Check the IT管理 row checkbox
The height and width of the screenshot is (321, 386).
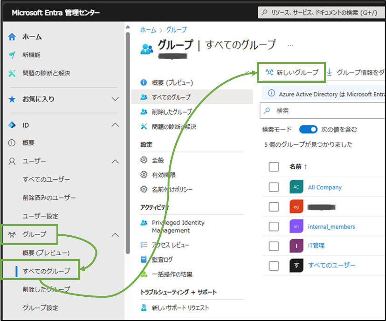point(274,246)
